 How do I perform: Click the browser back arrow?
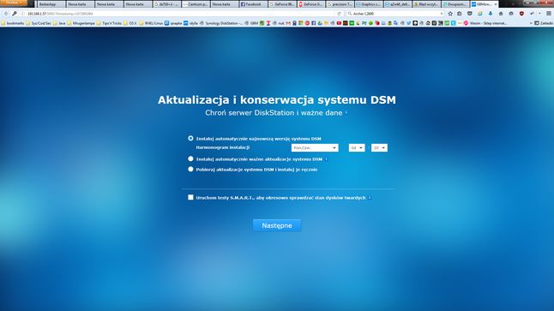[6, 14]
